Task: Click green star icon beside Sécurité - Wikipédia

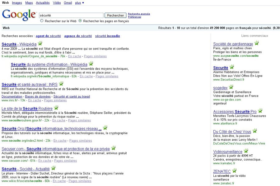Action: pos(40,43)
